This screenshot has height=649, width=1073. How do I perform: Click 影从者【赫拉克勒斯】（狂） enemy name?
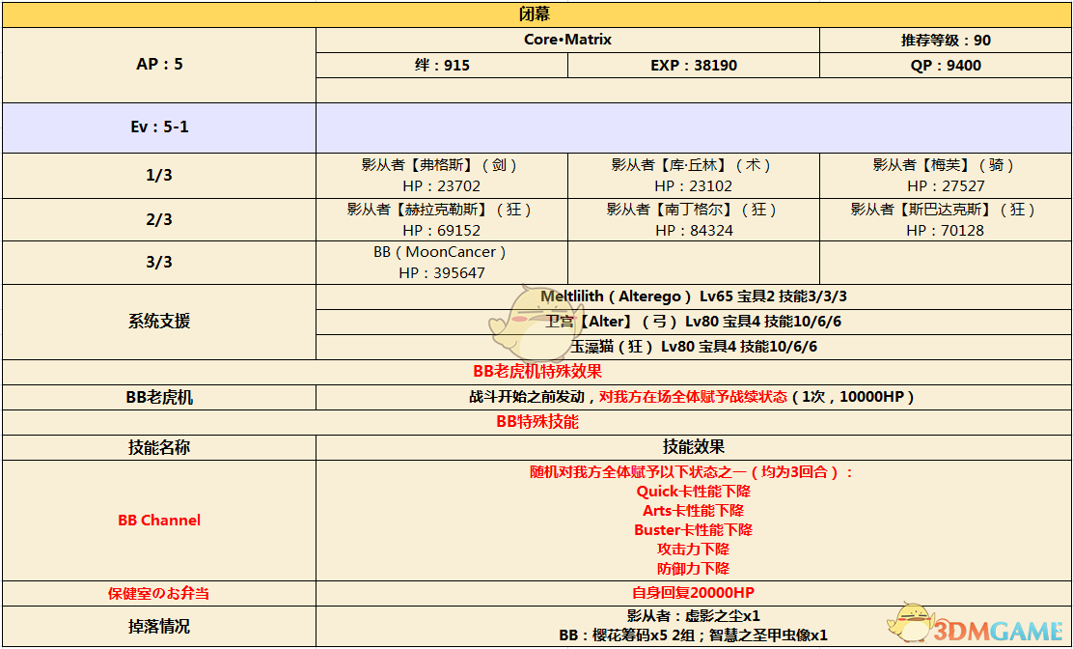(441, 210)
